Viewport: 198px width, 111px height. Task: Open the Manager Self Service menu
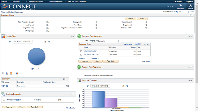click(x=37, y=2)
